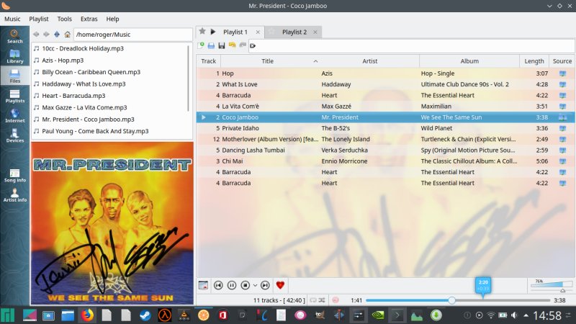Skip to the next track
The width and height of the screenshot is (576, 324).
265,285
